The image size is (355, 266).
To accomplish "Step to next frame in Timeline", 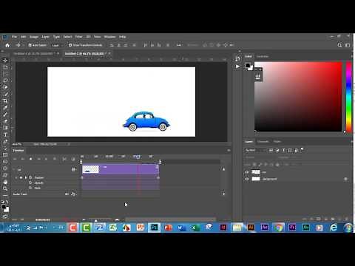I will tap(38, 159).
